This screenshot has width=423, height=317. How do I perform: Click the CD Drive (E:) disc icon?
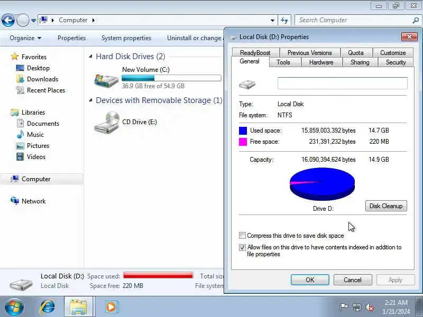coord(107,123)
